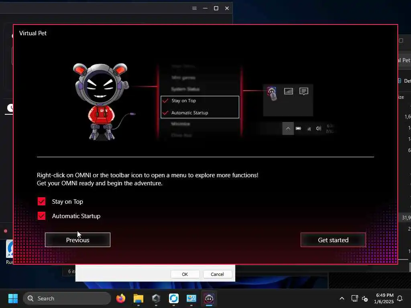The height and width of the screenshot is (308, 411).
Task: Launch Firefox from the taskbar
Action: coord(121,298)
